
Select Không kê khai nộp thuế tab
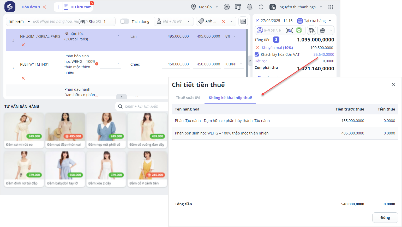[x=230, y=98]
